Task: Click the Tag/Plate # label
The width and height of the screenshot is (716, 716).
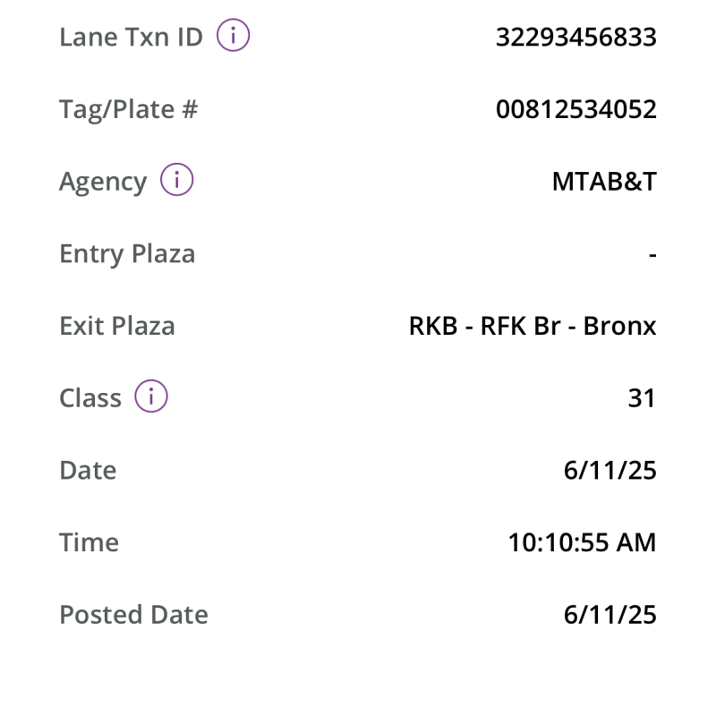Action: click(x=129, y=109)
